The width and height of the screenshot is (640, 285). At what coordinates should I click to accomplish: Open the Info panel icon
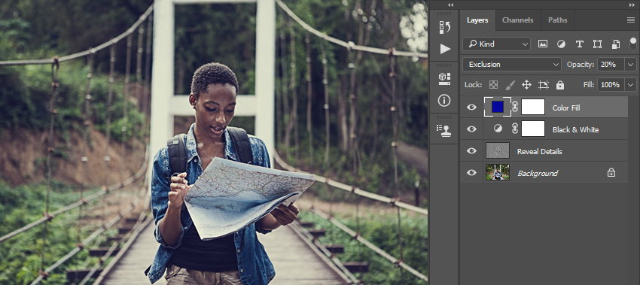pos(444,100)
